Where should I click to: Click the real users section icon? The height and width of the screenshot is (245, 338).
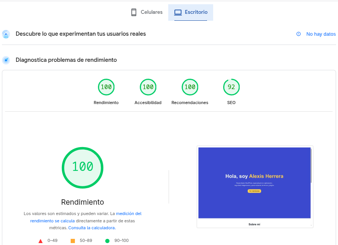pos(6,34)
